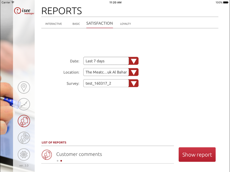This screenshot has width=230, height=172.
Task: Open the user management gears icon
Action: 24,138
